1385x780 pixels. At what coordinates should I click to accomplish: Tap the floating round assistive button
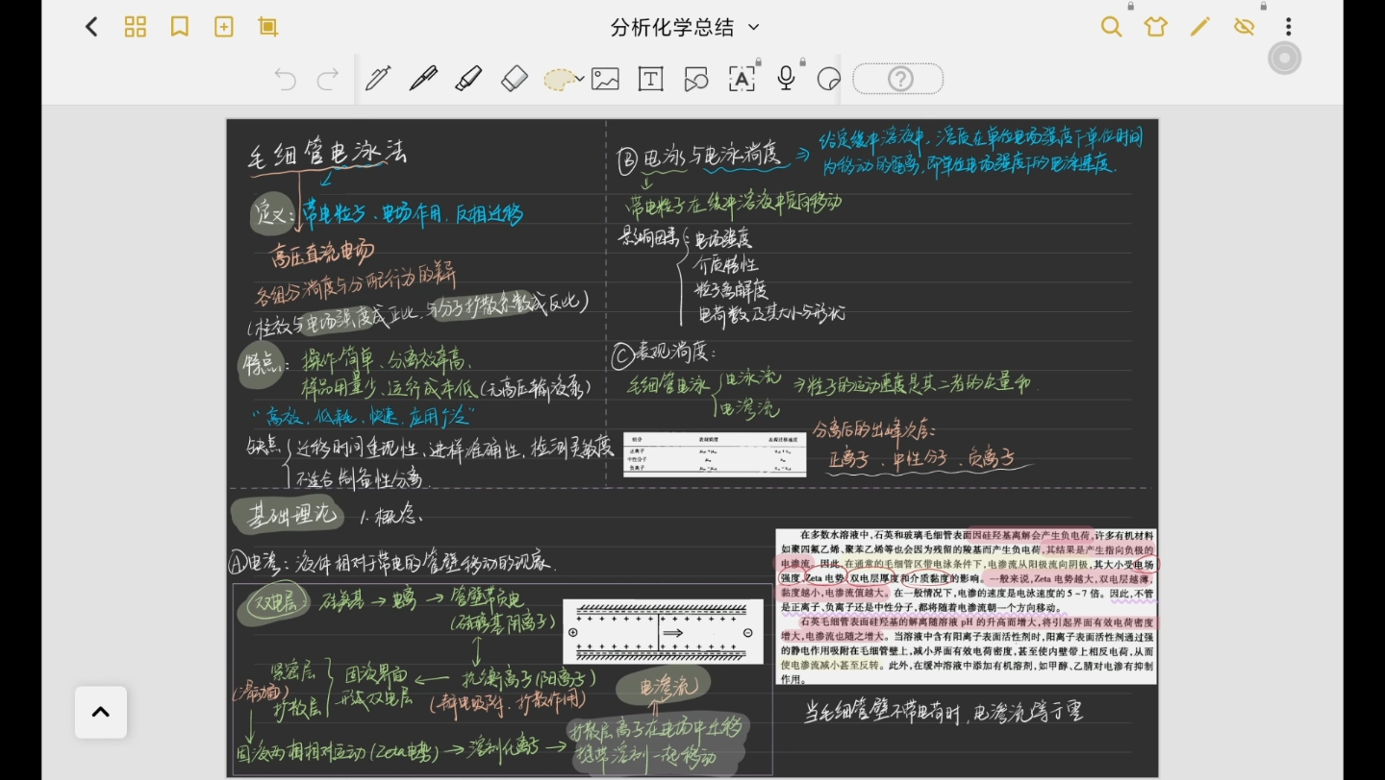coord(1284,58)
